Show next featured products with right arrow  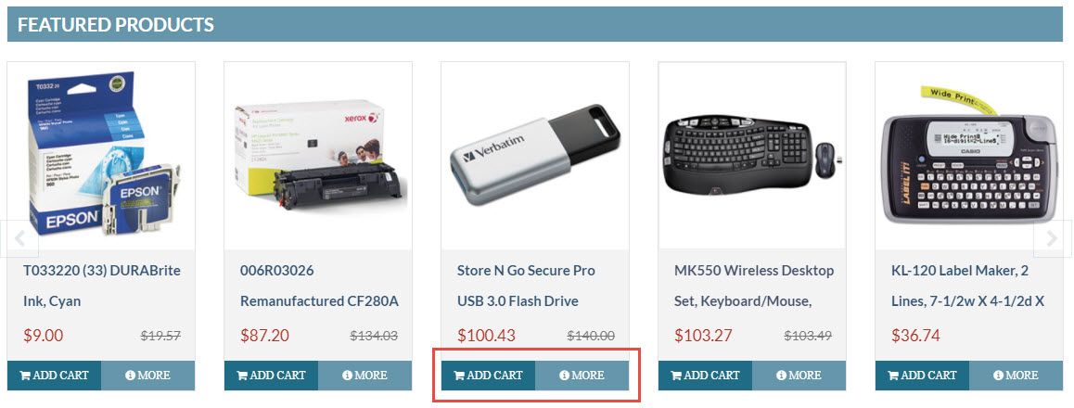point(1052,239)
